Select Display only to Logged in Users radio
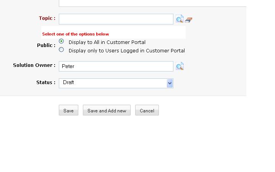This screenshot has height=172, width=275. click(61, 50)
